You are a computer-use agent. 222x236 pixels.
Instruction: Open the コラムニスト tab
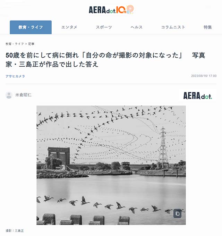coord(173,27)
